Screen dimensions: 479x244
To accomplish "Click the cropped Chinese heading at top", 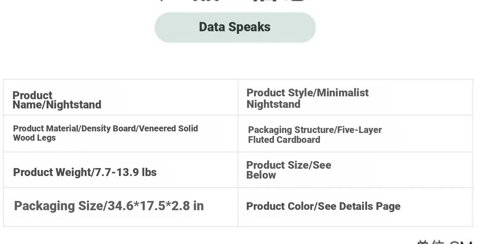I will (x=235, y=1).
